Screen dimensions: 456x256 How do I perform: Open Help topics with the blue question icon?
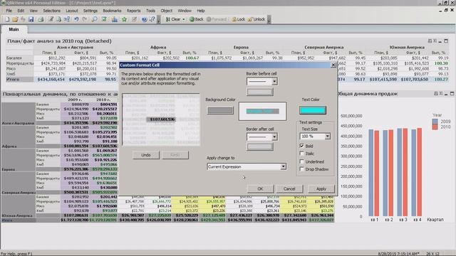point(144,19)
